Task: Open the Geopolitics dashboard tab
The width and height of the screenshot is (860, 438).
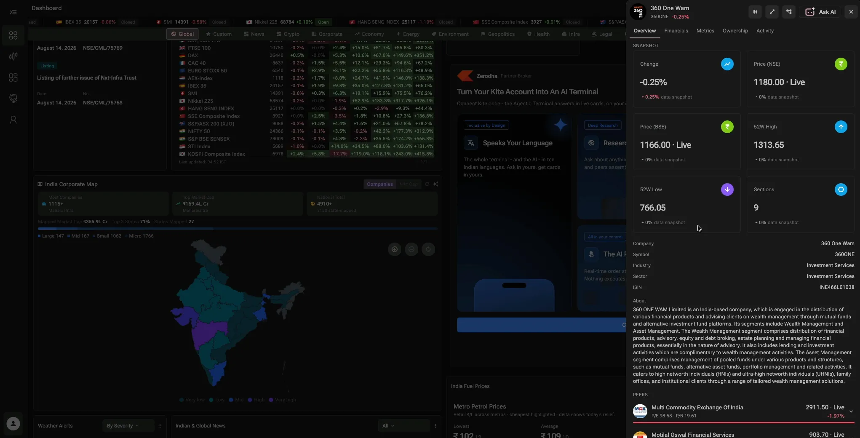Action: coord(498,34)
